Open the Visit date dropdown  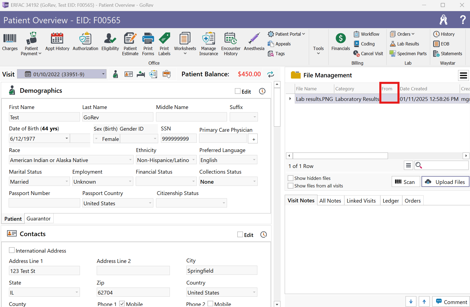(x=103, y=74)
